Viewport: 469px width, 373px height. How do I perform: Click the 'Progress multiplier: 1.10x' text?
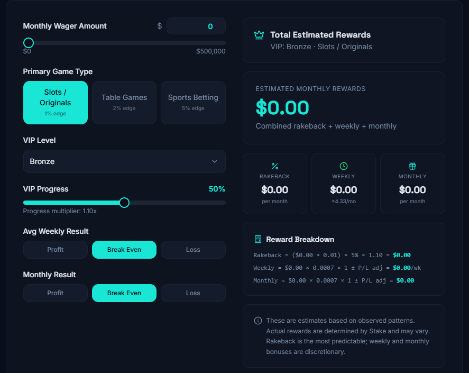click(60, 211)
